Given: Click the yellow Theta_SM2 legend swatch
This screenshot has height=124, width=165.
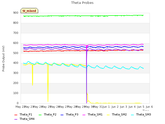Looking at the screenshot, I should [108, 115].
